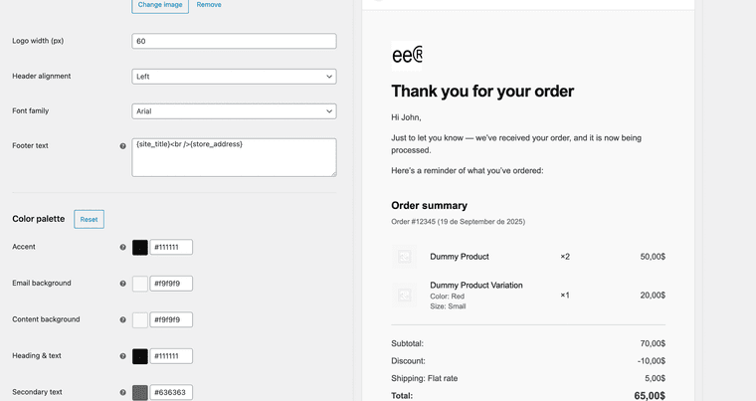Viewport: 756px width, 401px height.
Task: Click the Heading & text hex field
Action: tap(172, 356)
